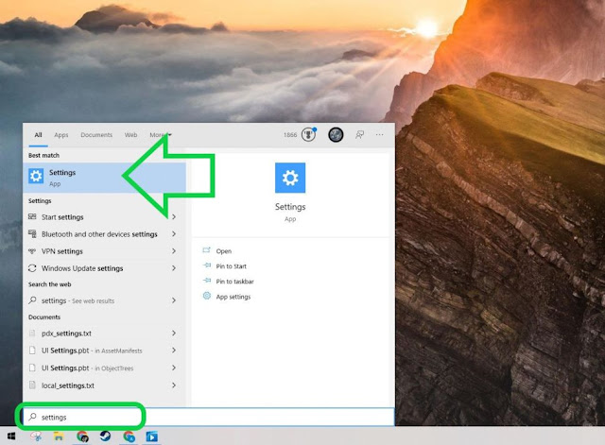
Task: Click the magnifier icon beside web result settings
Action: point(32,300)
